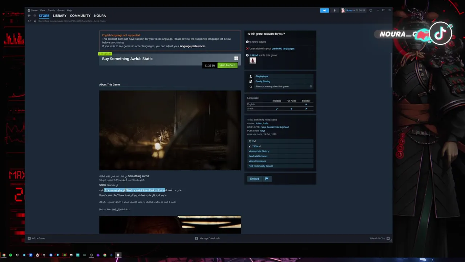Go back with the Steam back arrow
Viewport: 465px width, 262px height.
29,16
